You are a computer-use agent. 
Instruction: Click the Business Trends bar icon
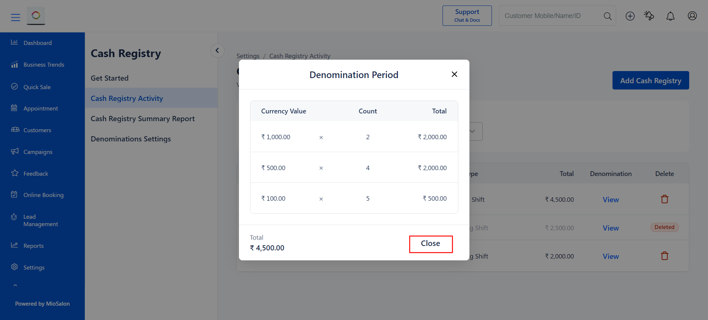pyautogui.click(x=14, y=64)
